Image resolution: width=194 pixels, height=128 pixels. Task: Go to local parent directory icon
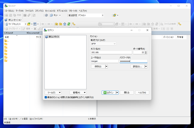pyautogui.click(x=57, y=24)
